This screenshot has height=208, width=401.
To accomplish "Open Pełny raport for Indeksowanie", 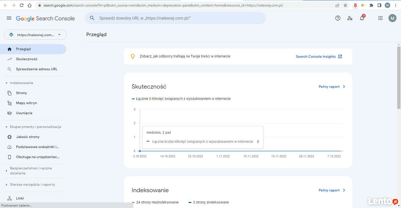I will [332, 190].
